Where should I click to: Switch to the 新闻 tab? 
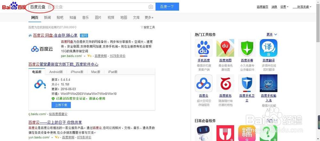click(x=47, y=18)
